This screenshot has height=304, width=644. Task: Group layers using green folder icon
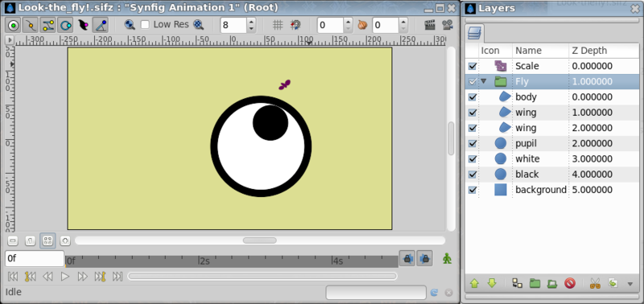(535, 283)
